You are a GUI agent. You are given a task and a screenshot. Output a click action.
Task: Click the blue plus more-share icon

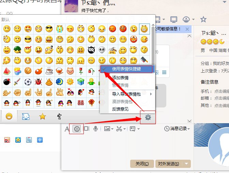click(x=40, y=140)
